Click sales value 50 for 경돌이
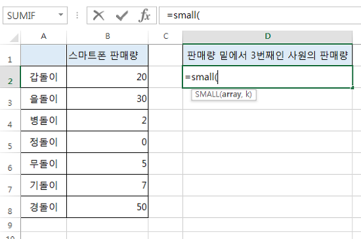361x239 pixels. [107, 207]
